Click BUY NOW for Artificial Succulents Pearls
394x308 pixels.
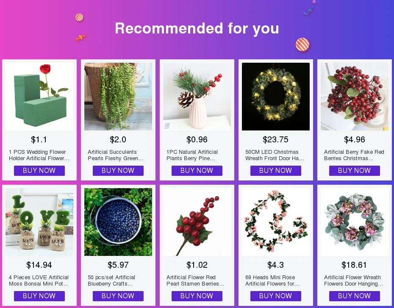tap(118, 171)
